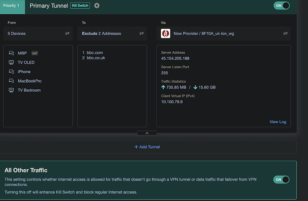Image resolution: width=308 pixels, height=201 pixels.
Task: Select the Priority 1 tab
Action: coord(12,7)
